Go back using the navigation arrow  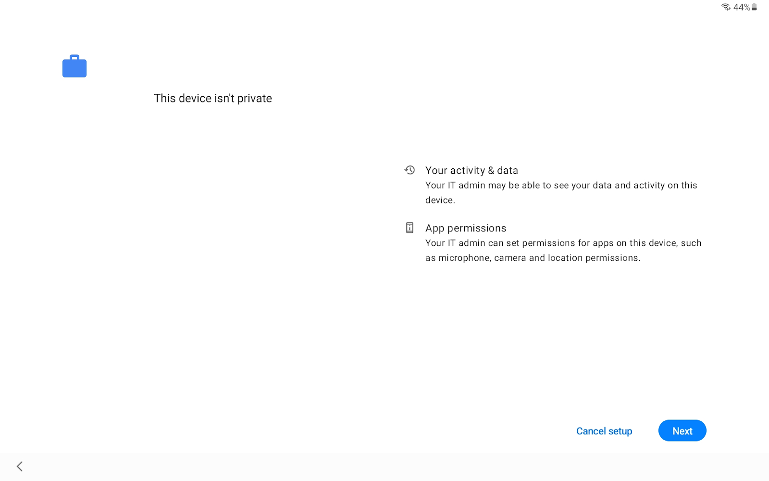click(x=20, y=466)
